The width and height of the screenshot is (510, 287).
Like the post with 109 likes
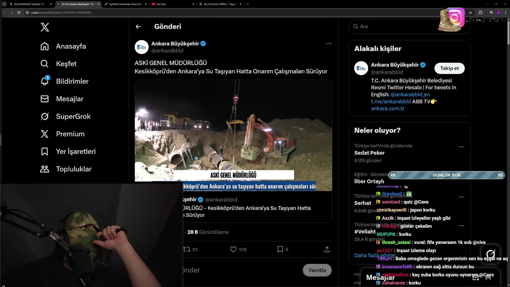[233, 250]
